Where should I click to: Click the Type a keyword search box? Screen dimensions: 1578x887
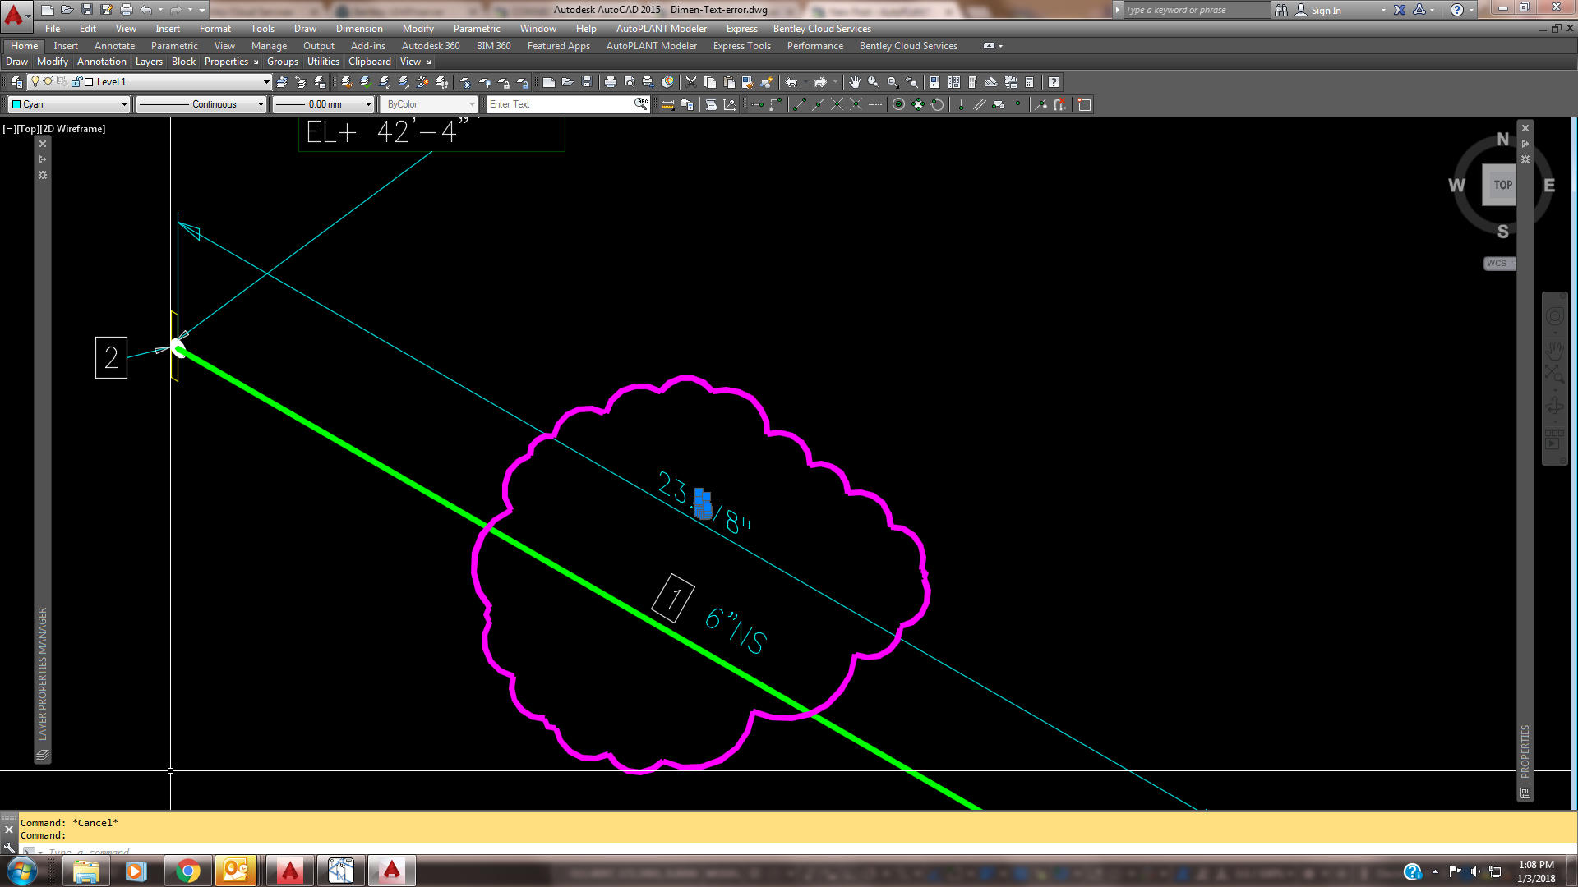coord(1196,10)
